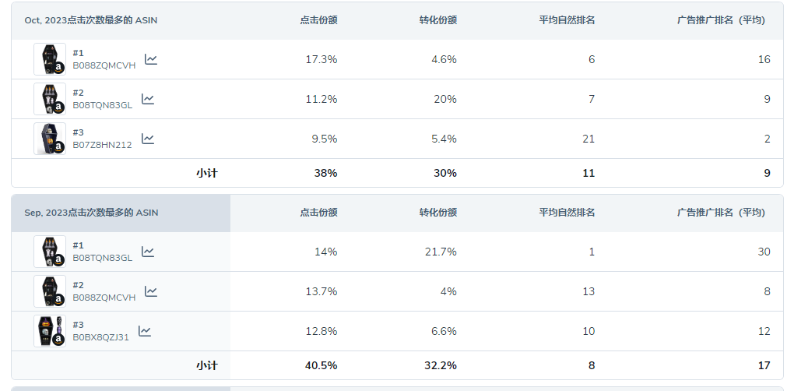
Task: Open trend chart icon for Oct #3 B07Z8HN212
Action: 148,139
